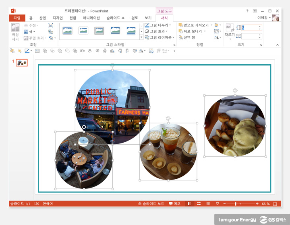Screen dimensions: 290x225
Task: Fit slide to current window icon
Action: click(x=275, y=204)
